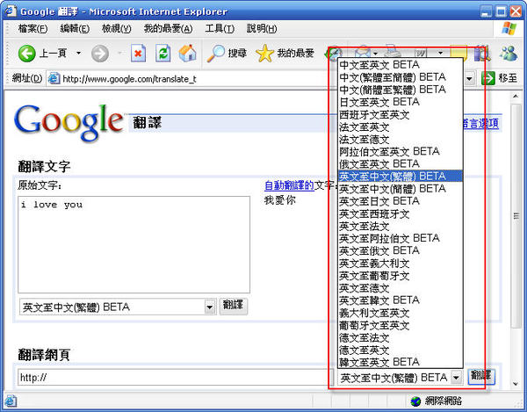Click the address bar URL field
Screen dimensions: 527x412
[x=191, y=79]
